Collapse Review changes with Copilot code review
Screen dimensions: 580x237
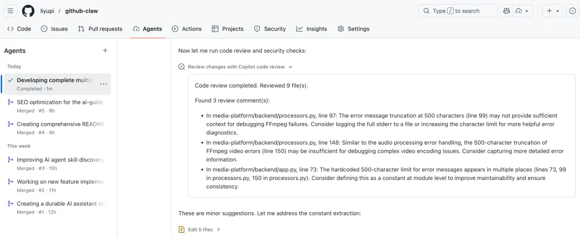pyautogui.click(x=291, y=67)
